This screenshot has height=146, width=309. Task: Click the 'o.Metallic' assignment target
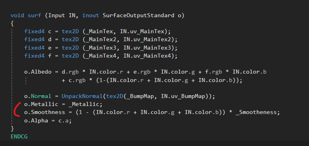41,104
